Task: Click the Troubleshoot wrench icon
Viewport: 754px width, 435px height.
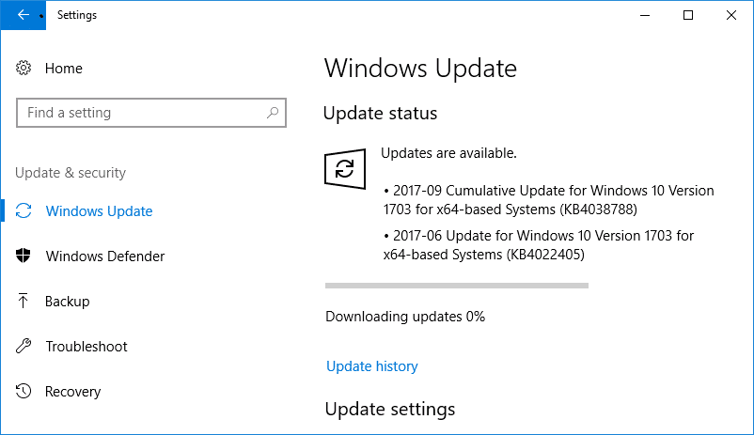Action: coord(24,346)
